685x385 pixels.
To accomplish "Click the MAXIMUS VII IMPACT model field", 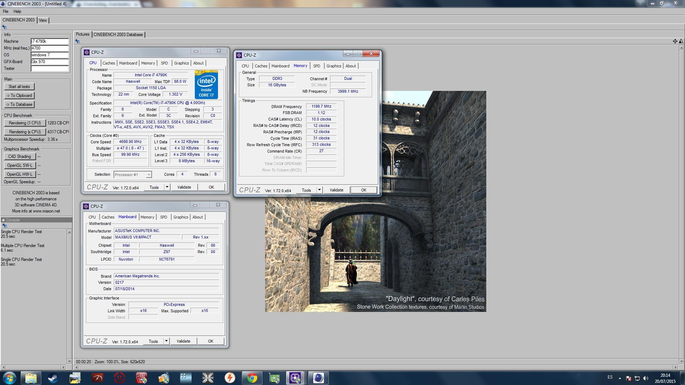I will (x=147, y=237).
